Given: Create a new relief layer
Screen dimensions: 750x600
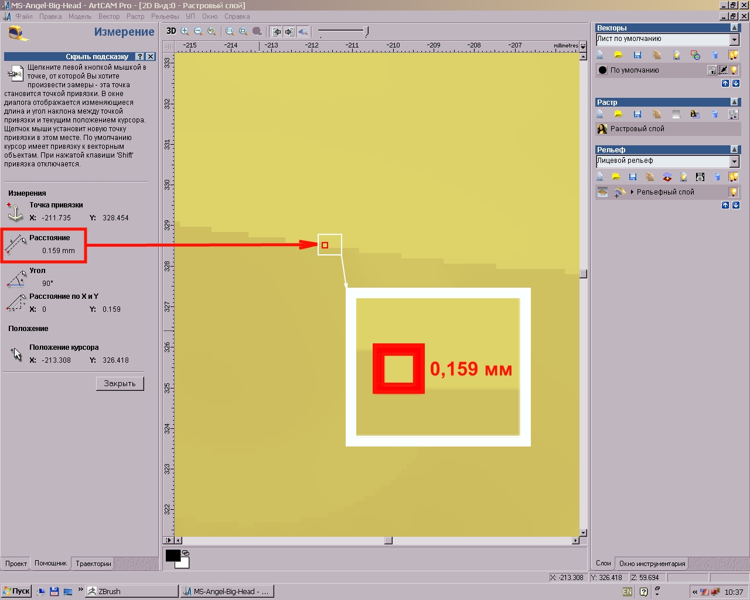Looking at the screenshot, I should pyautogui.click(x=600, y=177).
